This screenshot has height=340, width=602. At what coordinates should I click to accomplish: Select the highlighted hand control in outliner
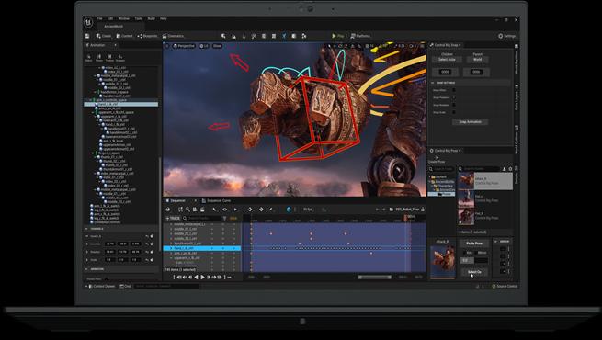pyautogui.click(x=121, y=104)
